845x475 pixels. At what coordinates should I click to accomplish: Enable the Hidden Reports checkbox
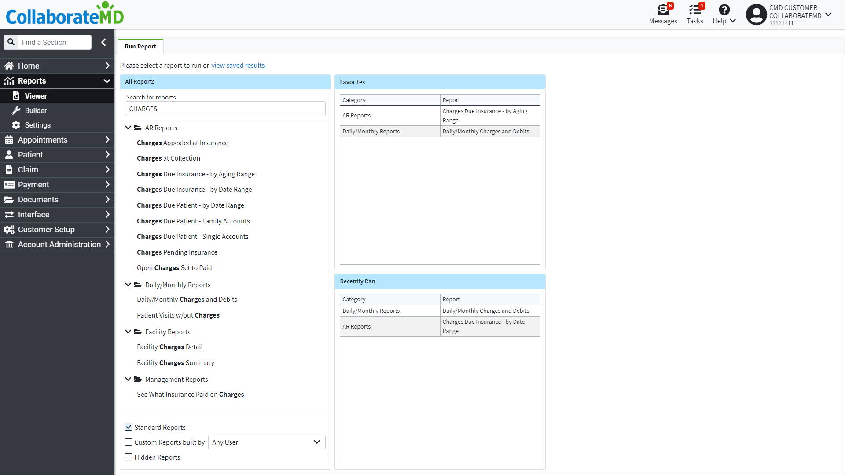(129, 457)
